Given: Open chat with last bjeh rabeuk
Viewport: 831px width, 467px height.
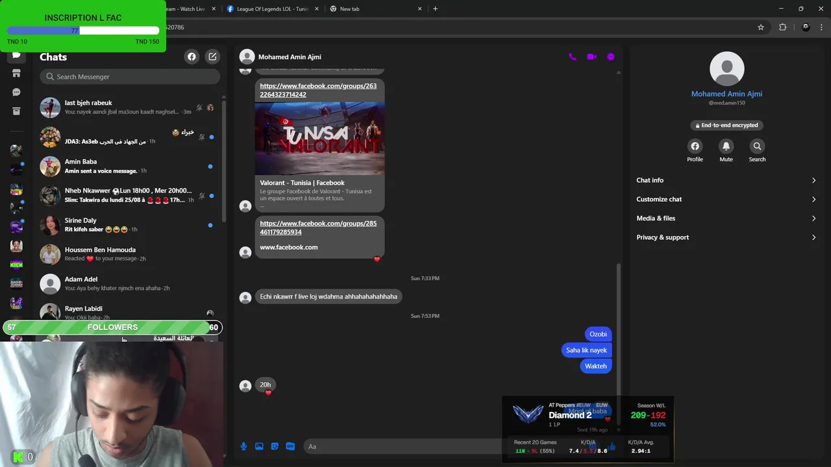Looking at the screenshot, I should 128,107.
